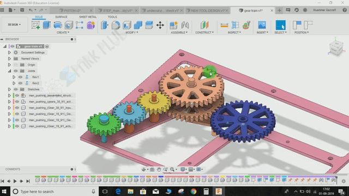Screen dimensions: 349x196
Task: Jump to timeline beginning
Action: click(2, 181)
